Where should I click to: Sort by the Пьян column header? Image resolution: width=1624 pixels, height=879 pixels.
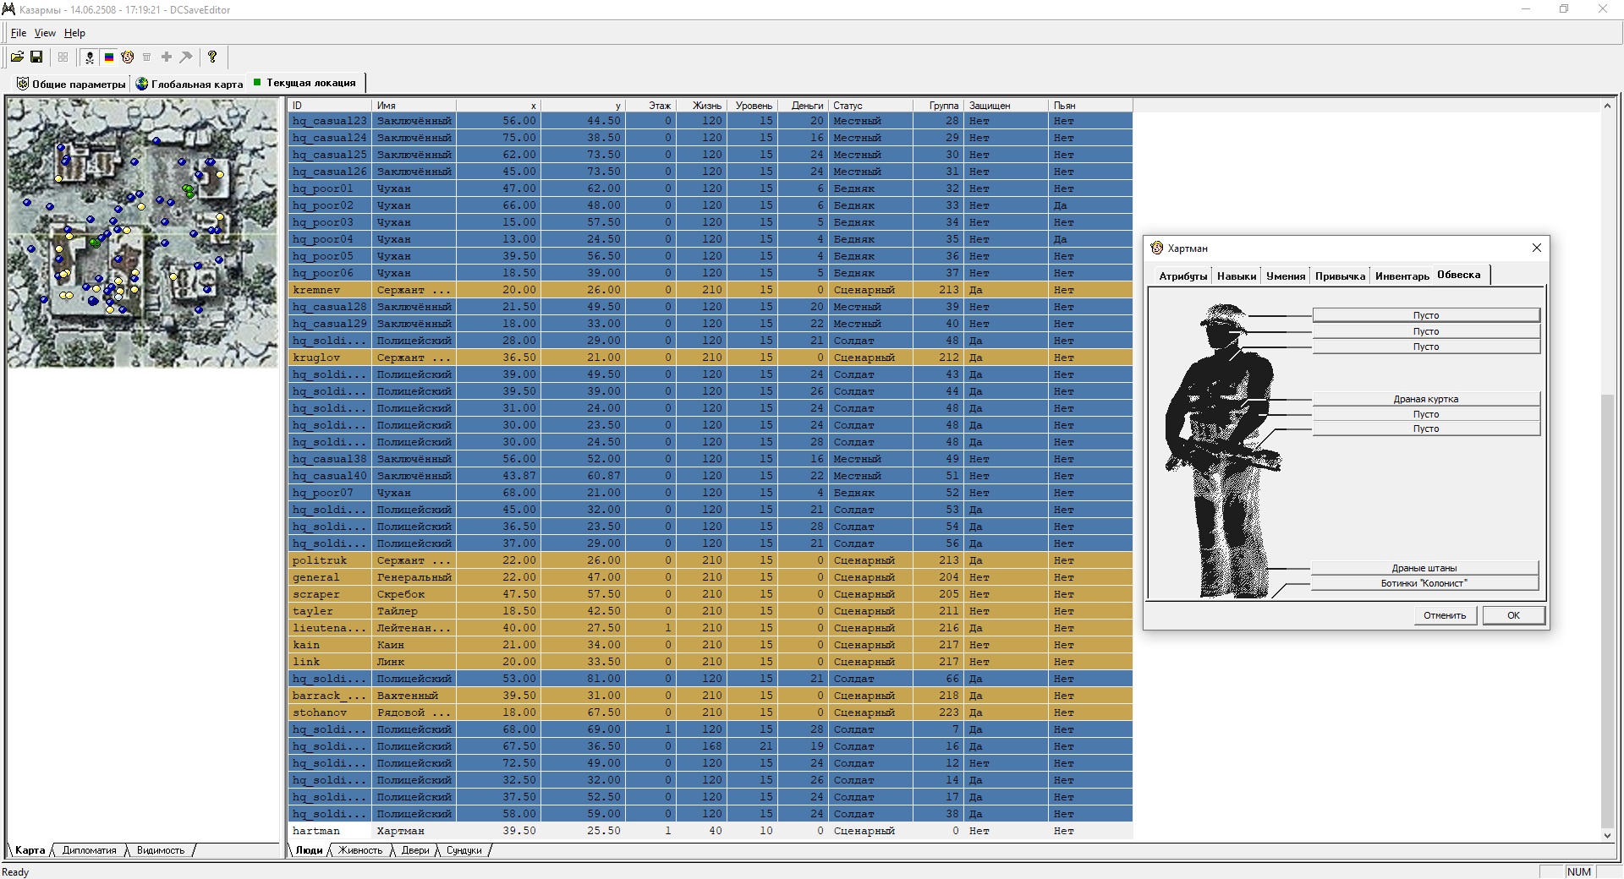[1091, 106]
